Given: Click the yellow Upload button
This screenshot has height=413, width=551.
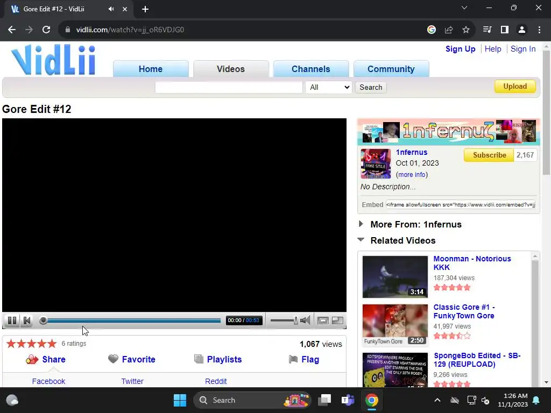Looking at the screenshot, I should click(x=515, y=87).
